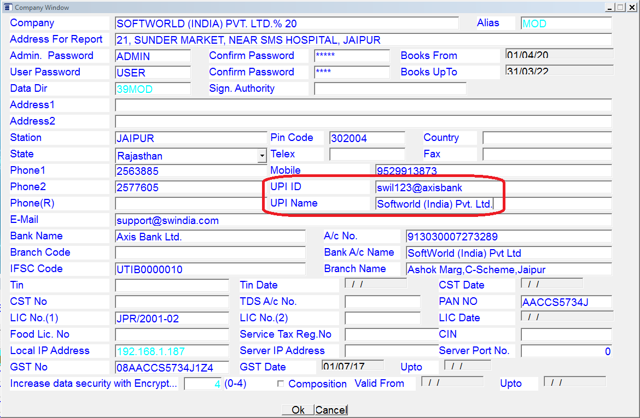Open the State dropdown showing Rajasthan
This screenshot has height=418, width=640.
262,156
